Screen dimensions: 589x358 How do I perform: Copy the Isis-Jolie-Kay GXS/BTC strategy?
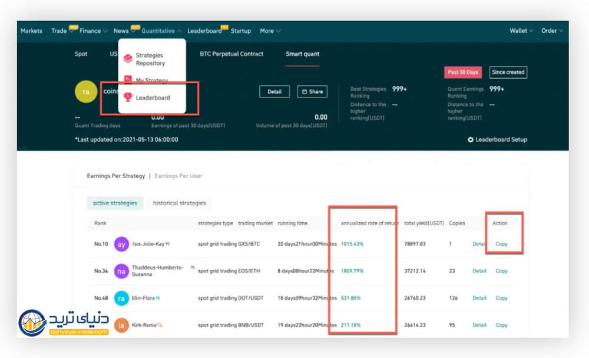click(501, 244)
